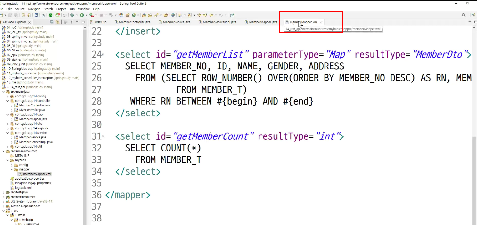Open the Navigate menu
The height and width of the screenshot is (225, 477).
point(34,9)
